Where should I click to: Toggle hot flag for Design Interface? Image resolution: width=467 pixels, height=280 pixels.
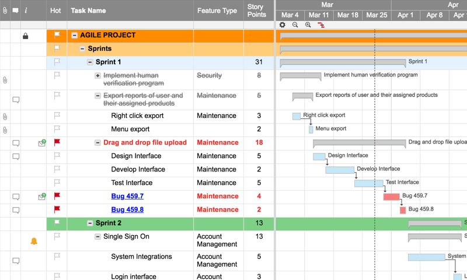tap(57, 156)
